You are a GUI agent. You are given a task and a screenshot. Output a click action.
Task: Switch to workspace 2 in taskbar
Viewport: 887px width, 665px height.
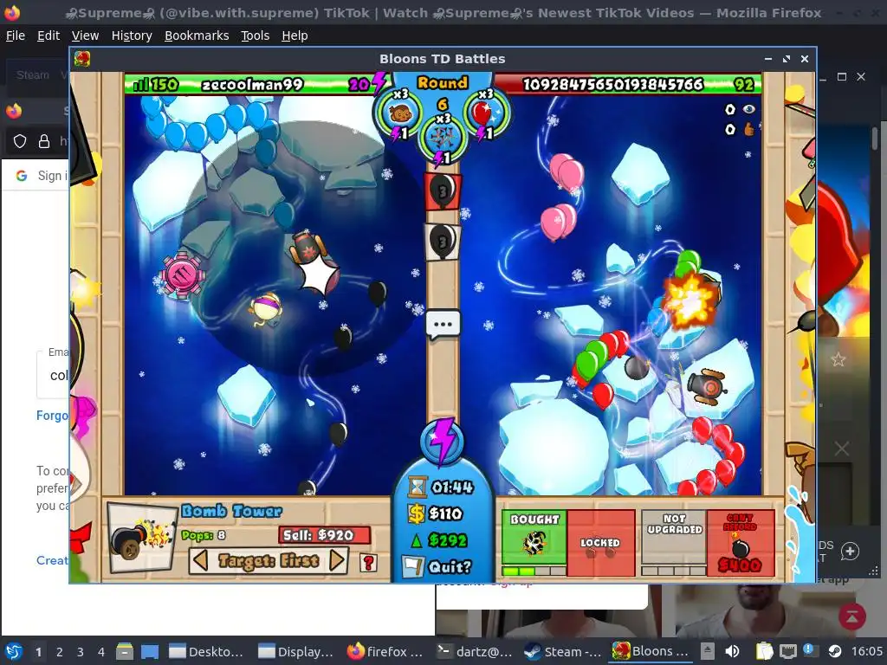click(x=60, y=652)
